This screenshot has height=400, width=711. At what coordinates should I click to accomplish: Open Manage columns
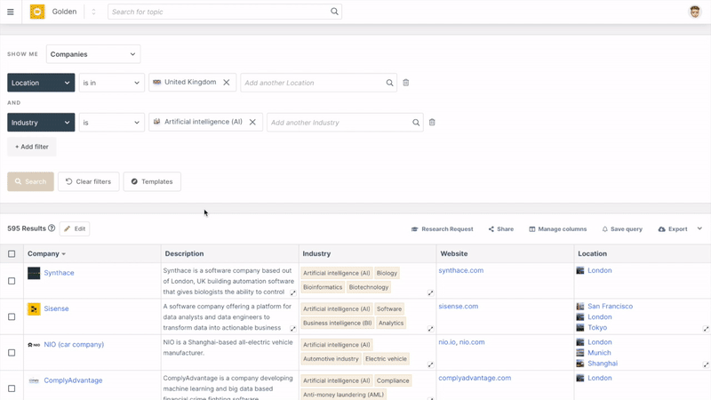(x=558, y=229)
